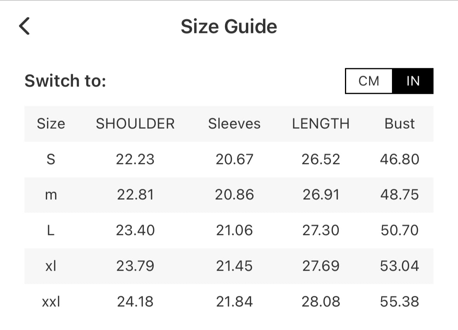Click the 22.81 shoulder value for size m

[135, 195]
